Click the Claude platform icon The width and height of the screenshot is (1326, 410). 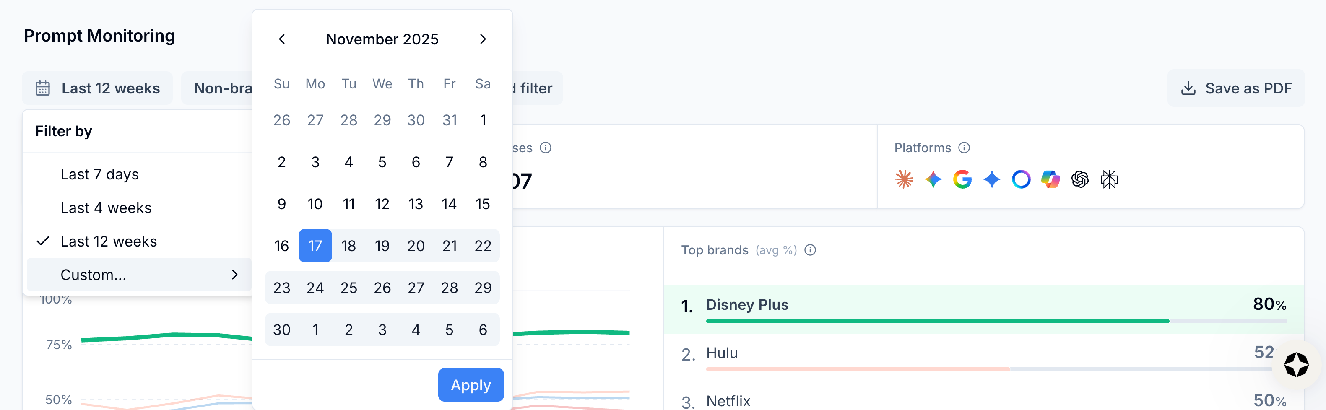904,179
